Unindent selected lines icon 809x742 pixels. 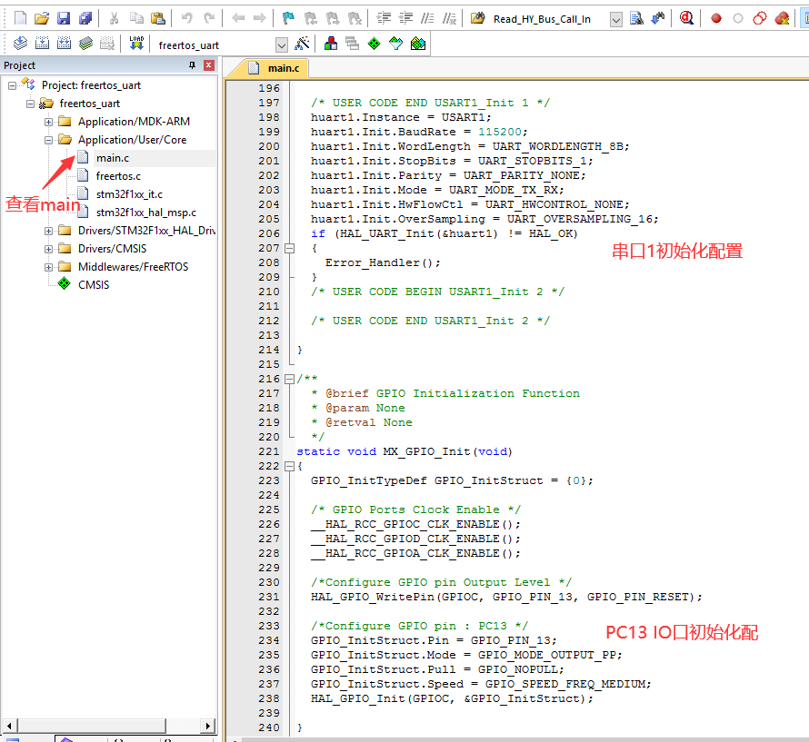pos(406,18)
